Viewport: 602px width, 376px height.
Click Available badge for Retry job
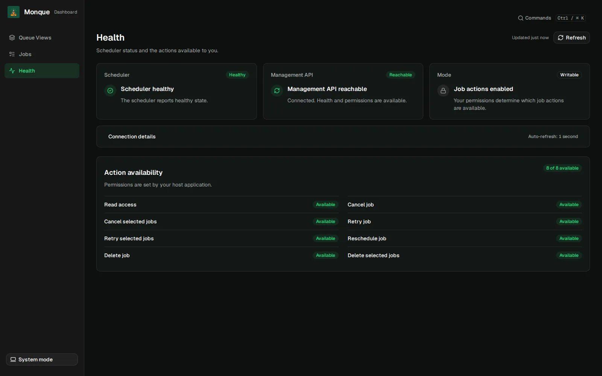[569, 221]
